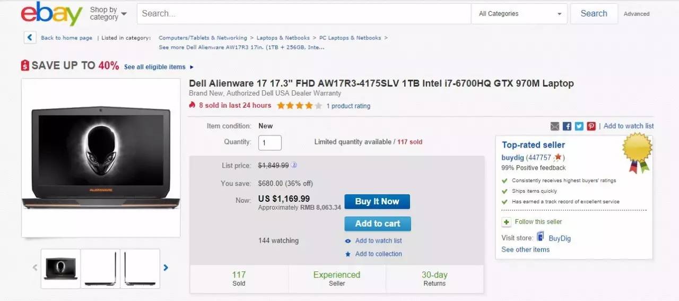Image resolution: width=679 pixels, height=301 pixels.
Task: Expand See all eligible items arrow
Action: 191,67
